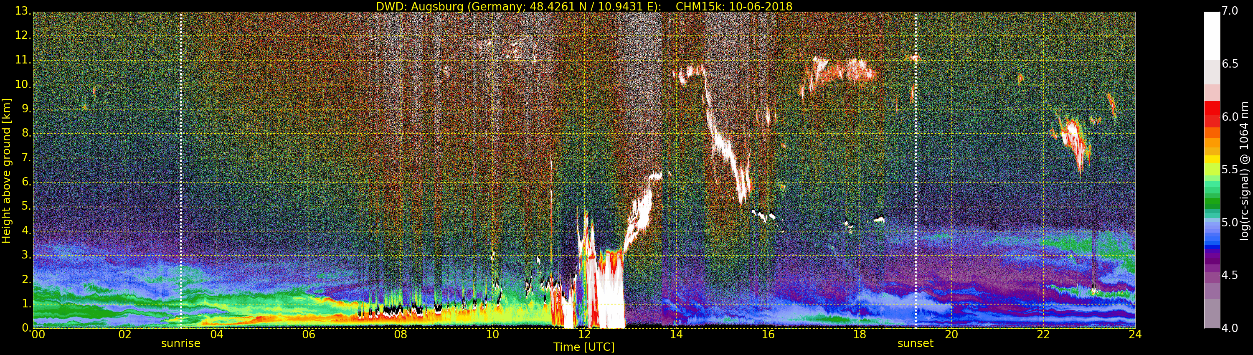Click the colorbar tick value '4.5'
The height and width of the screenshot is (355, 1253).
point(1230,275)
